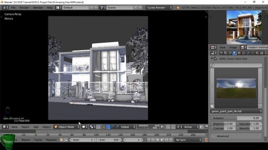Image resolution: width=268 pixels, height=150 pixels.
Task: Open the Cycles Render engine dropdown
Action: (159, 7)
